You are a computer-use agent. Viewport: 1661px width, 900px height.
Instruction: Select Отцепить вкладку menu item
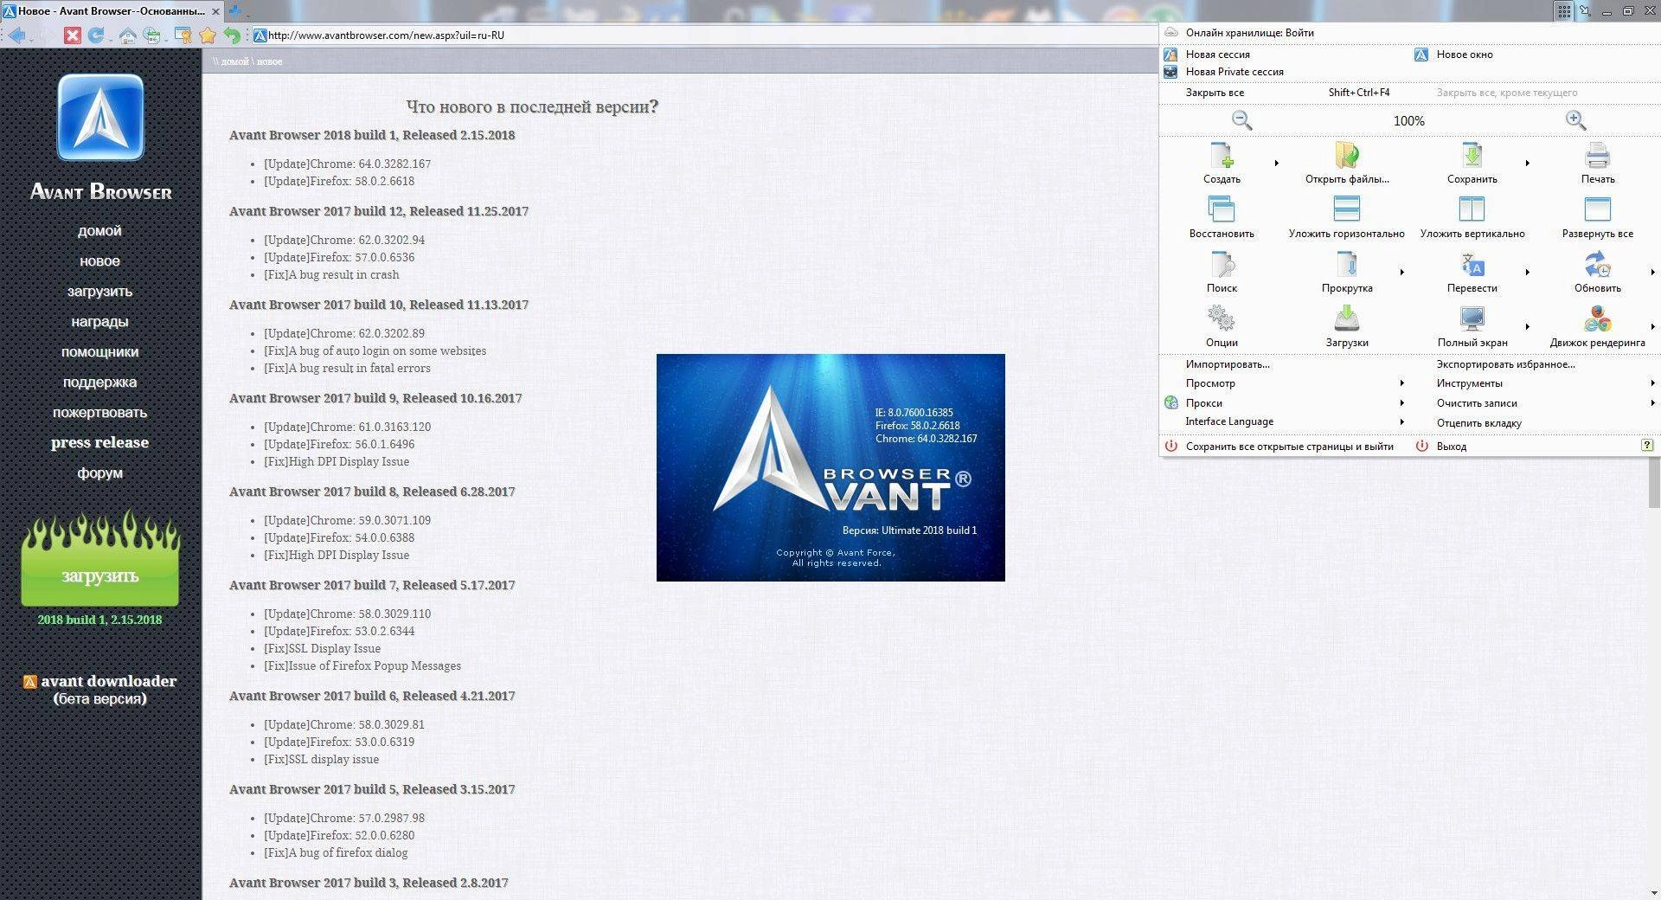(1478, 423)
